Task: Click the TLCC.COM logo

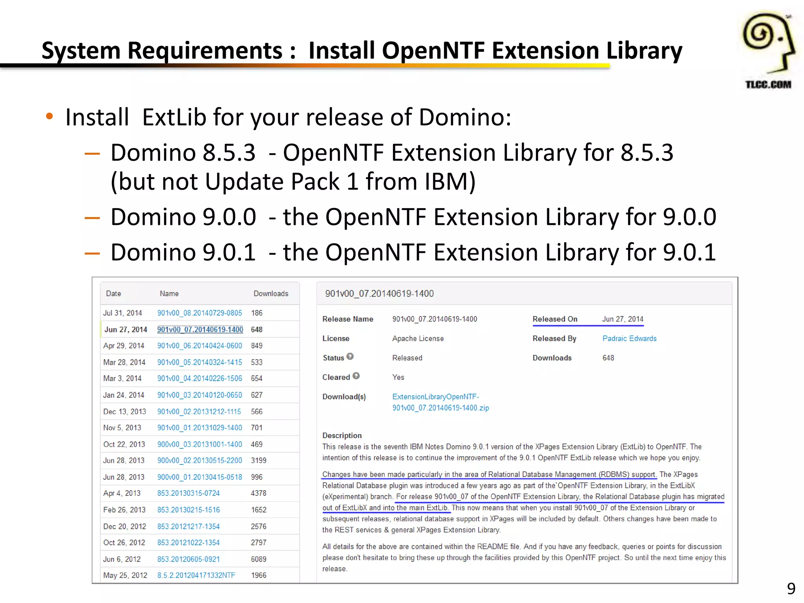Action: (768, 51)
